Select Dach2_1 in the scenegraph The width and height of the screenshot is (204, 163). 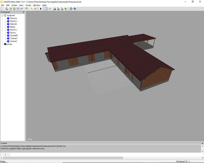click(14, 21)
